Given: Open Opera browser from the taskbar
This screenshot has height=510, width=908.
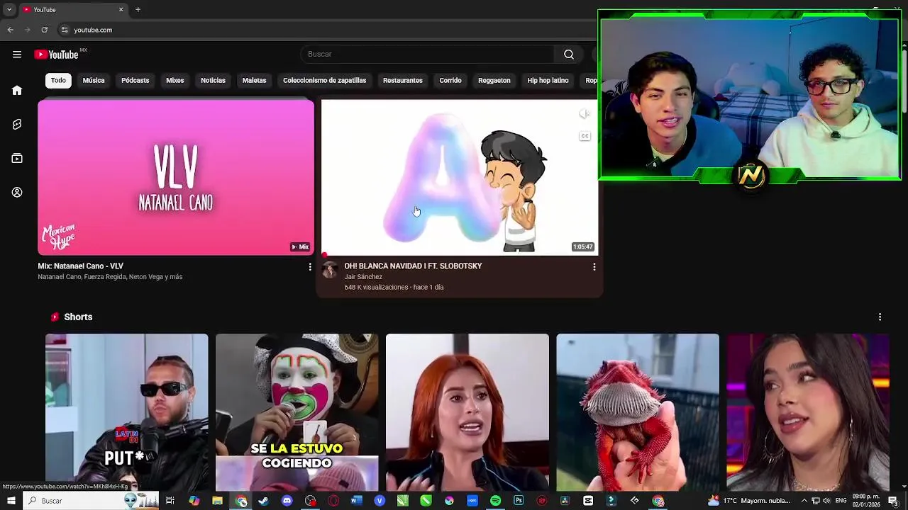Looking at the screenshot, I should point(333,501).
